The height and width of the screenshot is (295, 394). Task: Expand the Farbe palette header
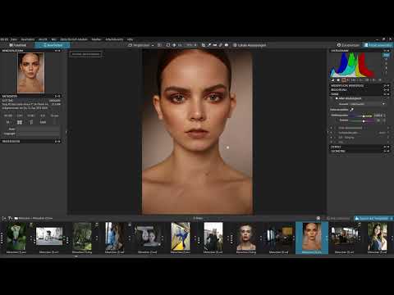(x=360, y=93)
